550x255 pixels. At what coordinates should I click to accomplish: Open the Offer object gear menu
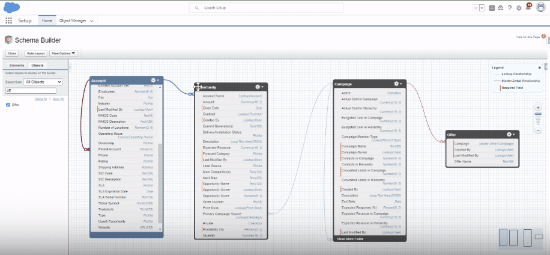click(x=511, y=134)
